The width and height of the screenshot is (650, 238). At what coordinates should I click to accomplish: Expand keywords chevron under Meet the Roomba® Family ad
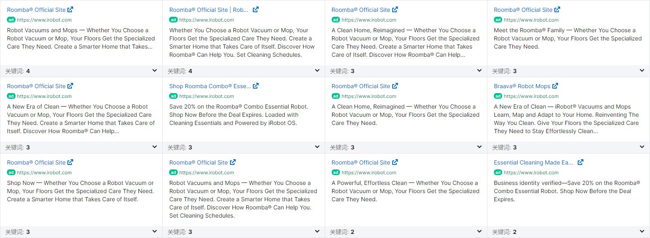pos(642,71)
